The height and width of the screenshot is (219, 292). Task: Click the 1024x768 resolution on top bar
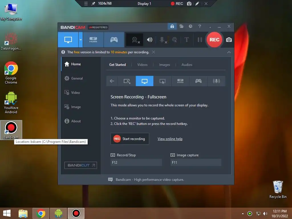(105, 3)
